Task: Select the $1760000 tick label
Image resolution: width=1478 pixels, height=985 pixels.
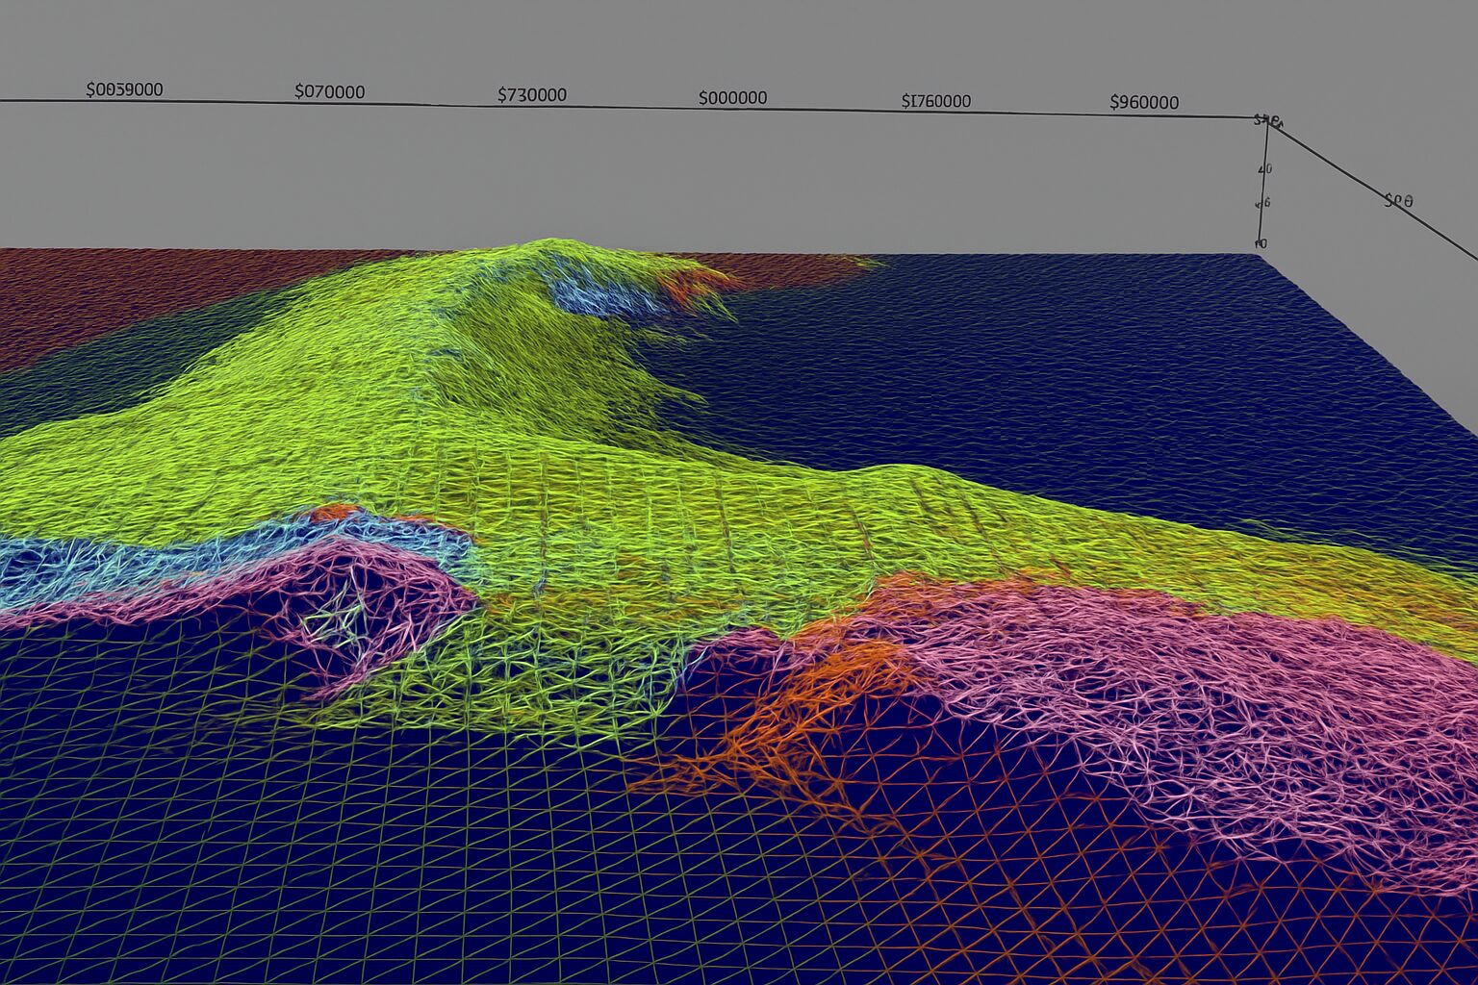Action: coord(935,98)
